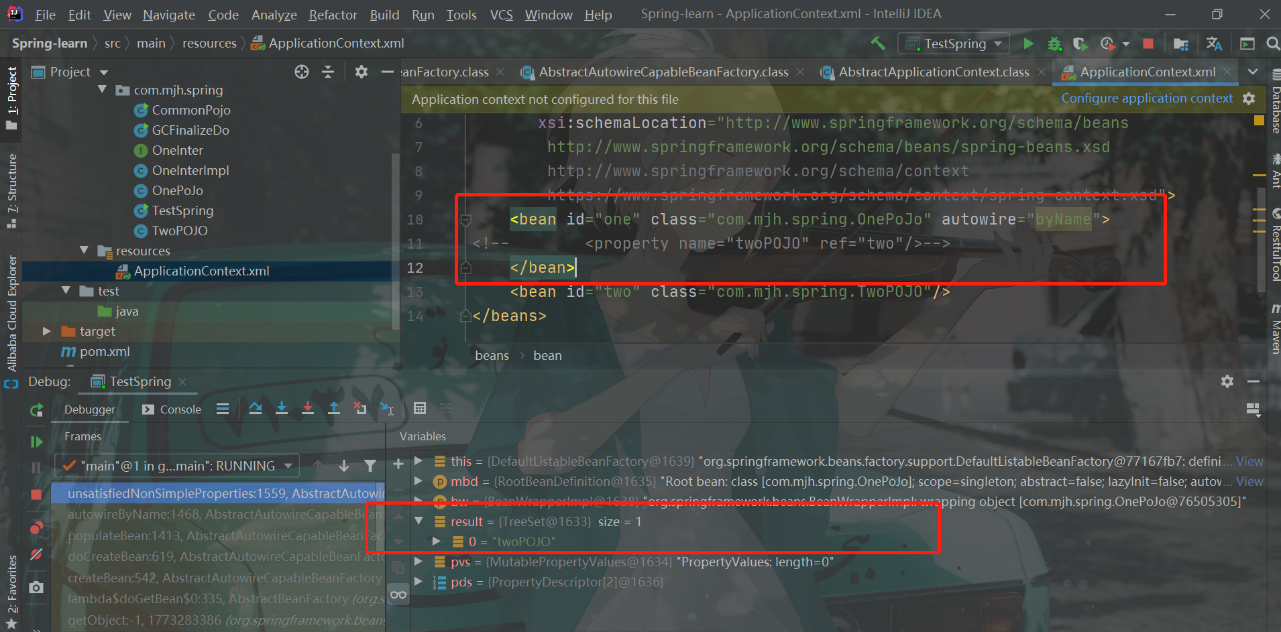Filter frames with the funnel icon
Viewport: 1281px width, 632px height.
point(370,465)
